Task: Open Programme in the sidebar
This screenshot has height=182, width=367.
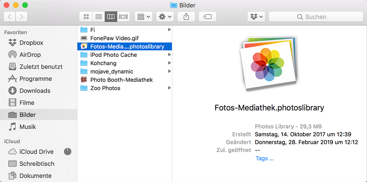Action: pyautogui.click(x=35, y=79)
